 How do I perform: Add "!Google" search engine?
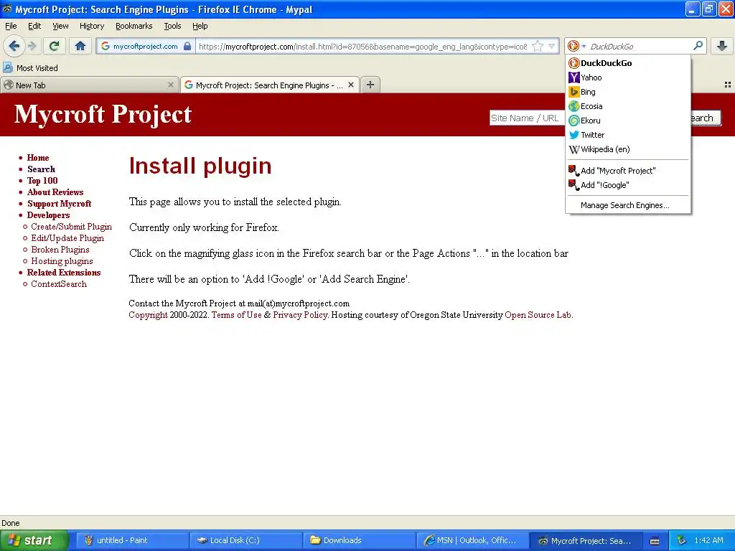pos(628,185)
